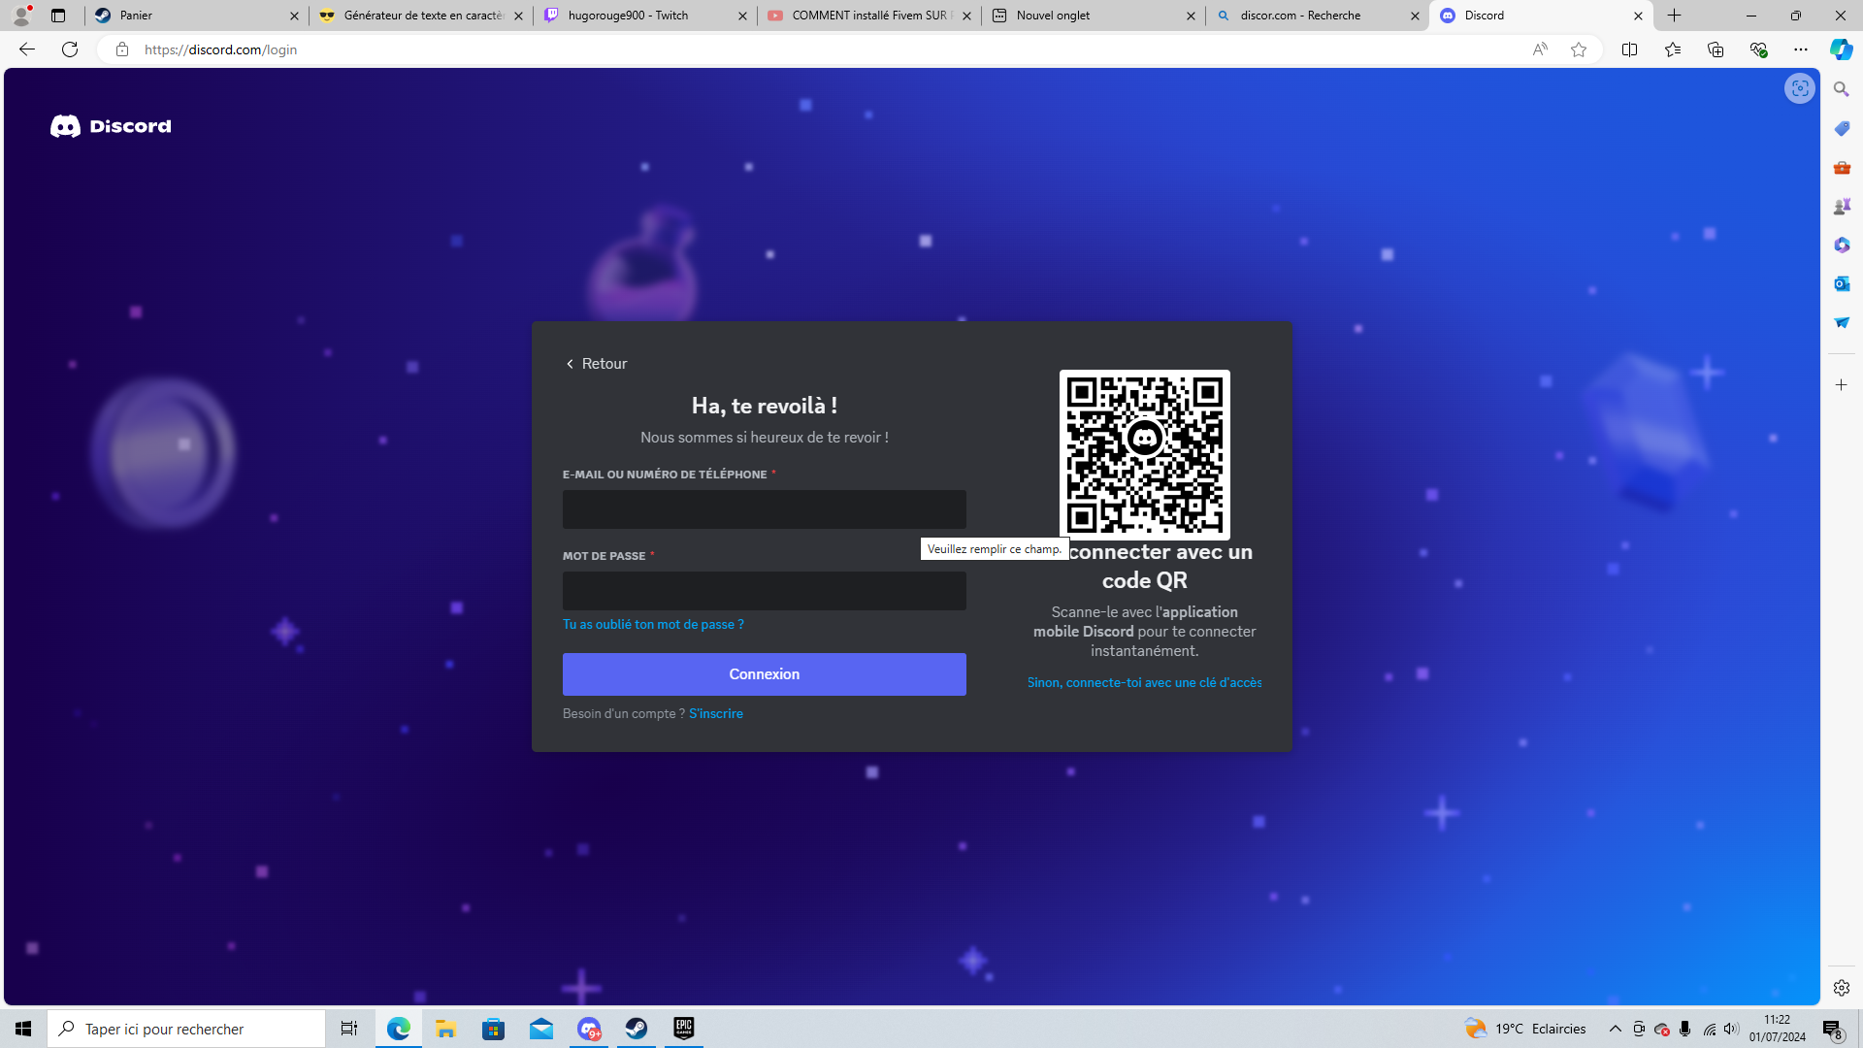This screenshot has height=1048, width=1863.
Task: Focus the e-mail or phone number field
Action: point(764,509)
